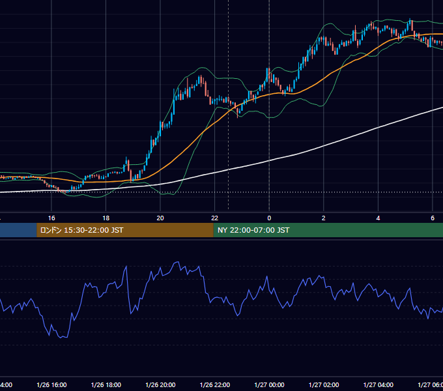Click the 0 hour label on price chart axis
This screenshot has width=443, height=391.
click(x=269, y=218)
